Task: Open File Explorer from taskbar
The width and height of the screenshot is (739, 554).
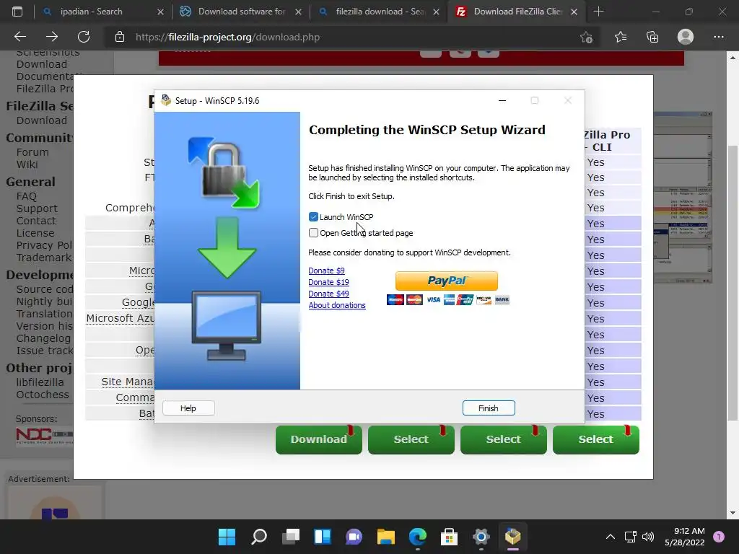Action: 386,536
